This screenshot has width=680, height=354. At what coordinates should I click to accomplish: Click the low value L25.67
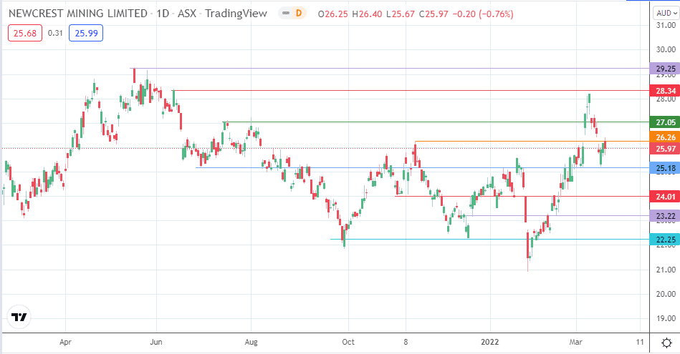click(x=401, y=14)
